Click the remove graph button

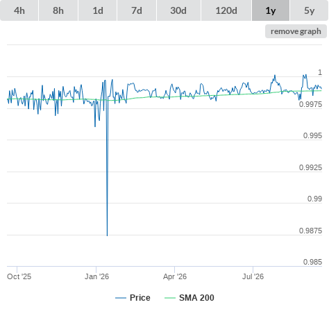(x=296, y=31)
